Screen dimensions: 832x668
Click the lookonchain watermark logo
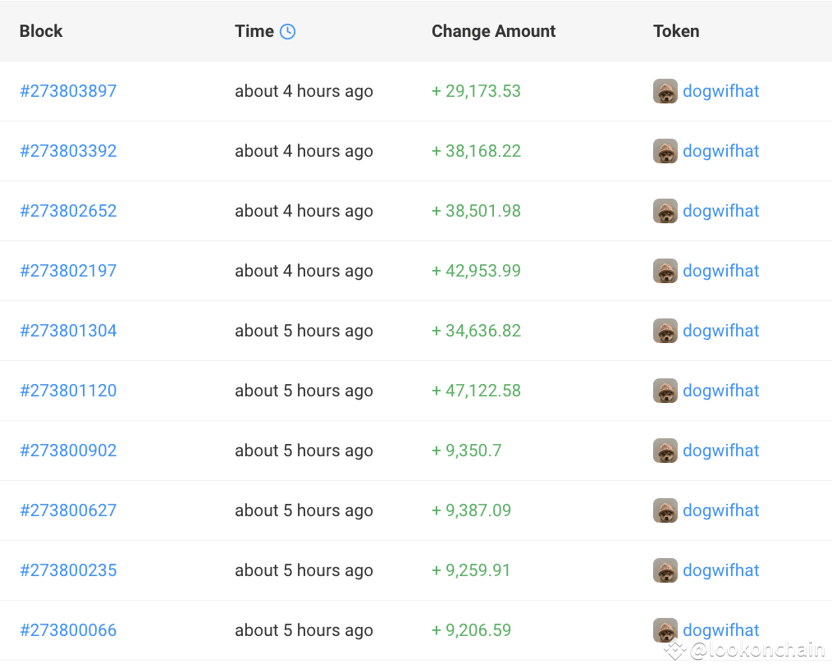(x=676, y=650)
